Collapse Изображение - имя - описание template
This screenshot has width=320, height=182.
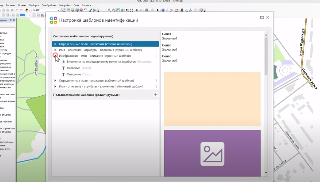[x=55, y=56]
